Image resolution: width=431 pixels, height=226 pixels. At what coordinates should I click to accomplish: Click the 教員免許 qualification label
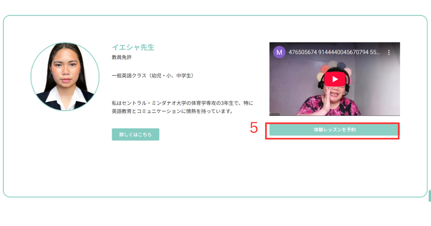pos(122,57)
